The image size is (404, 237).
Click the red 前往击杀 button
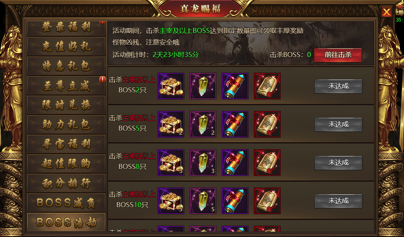(x=338, y=55)
